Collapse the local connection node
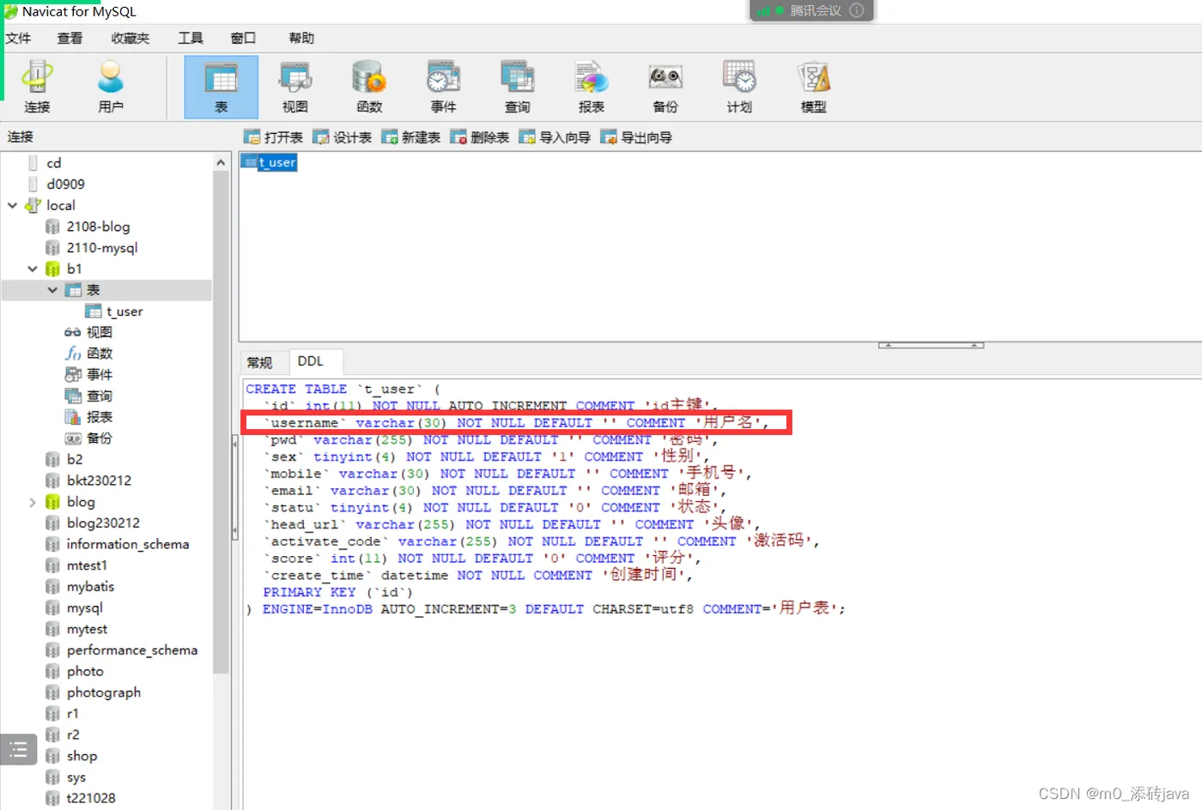The height and width of the screenshot is (810, 1202). click(13, 205)
